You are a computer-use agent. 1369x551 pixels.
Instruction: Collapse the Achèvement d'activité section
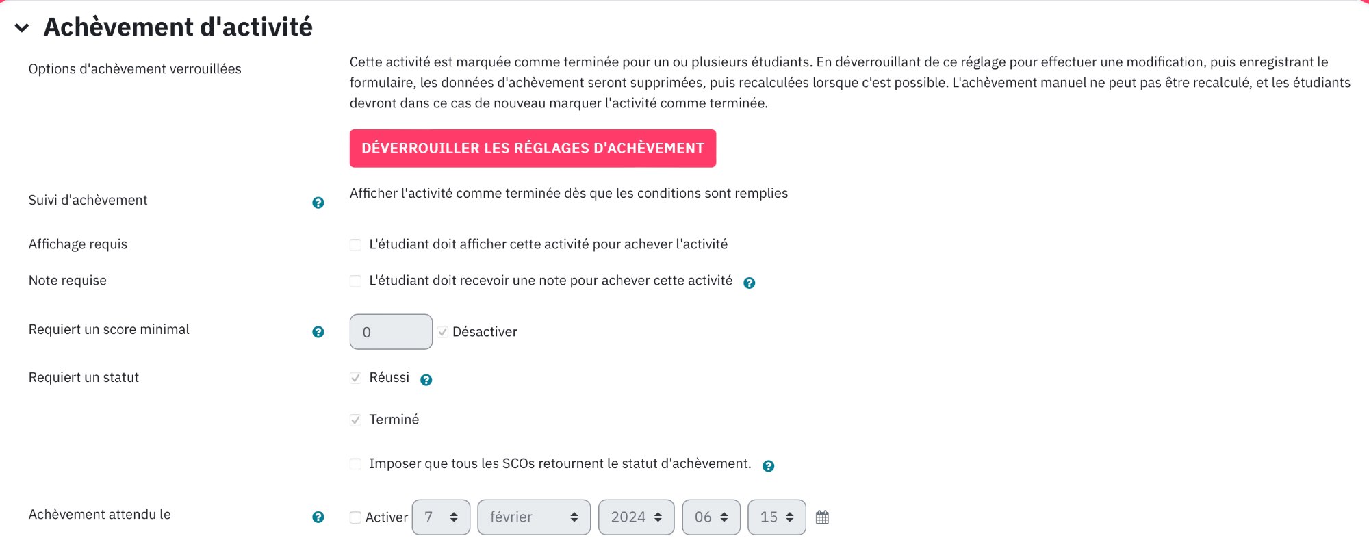(22, 28)
